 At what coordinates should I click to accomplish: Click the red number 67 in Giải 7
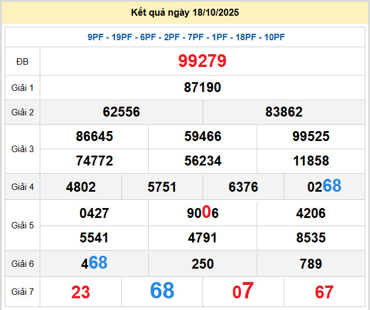(324, 292)
